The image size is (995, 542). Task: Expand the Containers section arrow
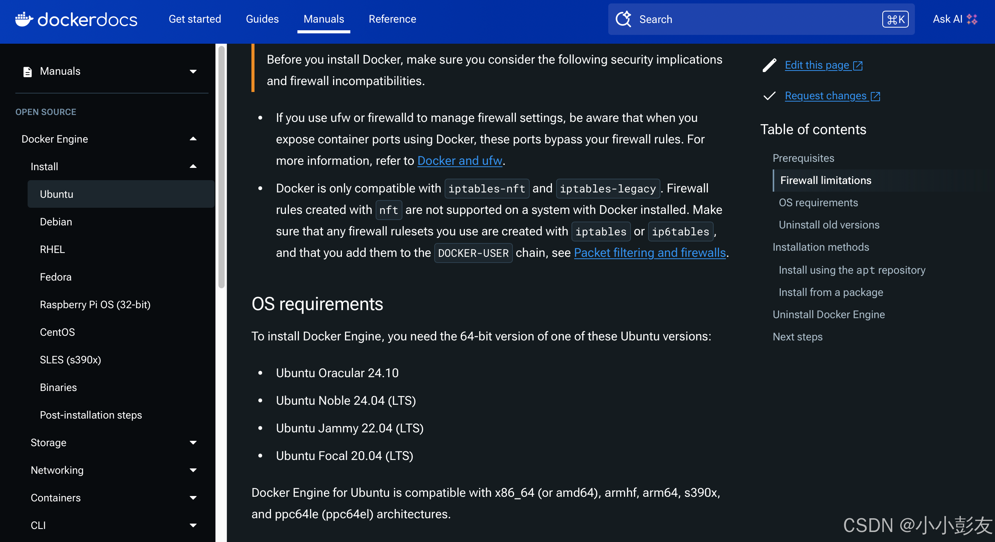(x=193, y=498)
